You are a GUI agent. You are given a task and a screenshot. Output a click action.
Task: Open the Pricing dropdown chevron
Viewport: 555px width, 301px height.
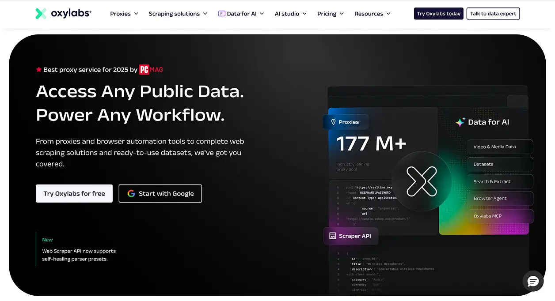pyautogui.click(x=342, y=14)
